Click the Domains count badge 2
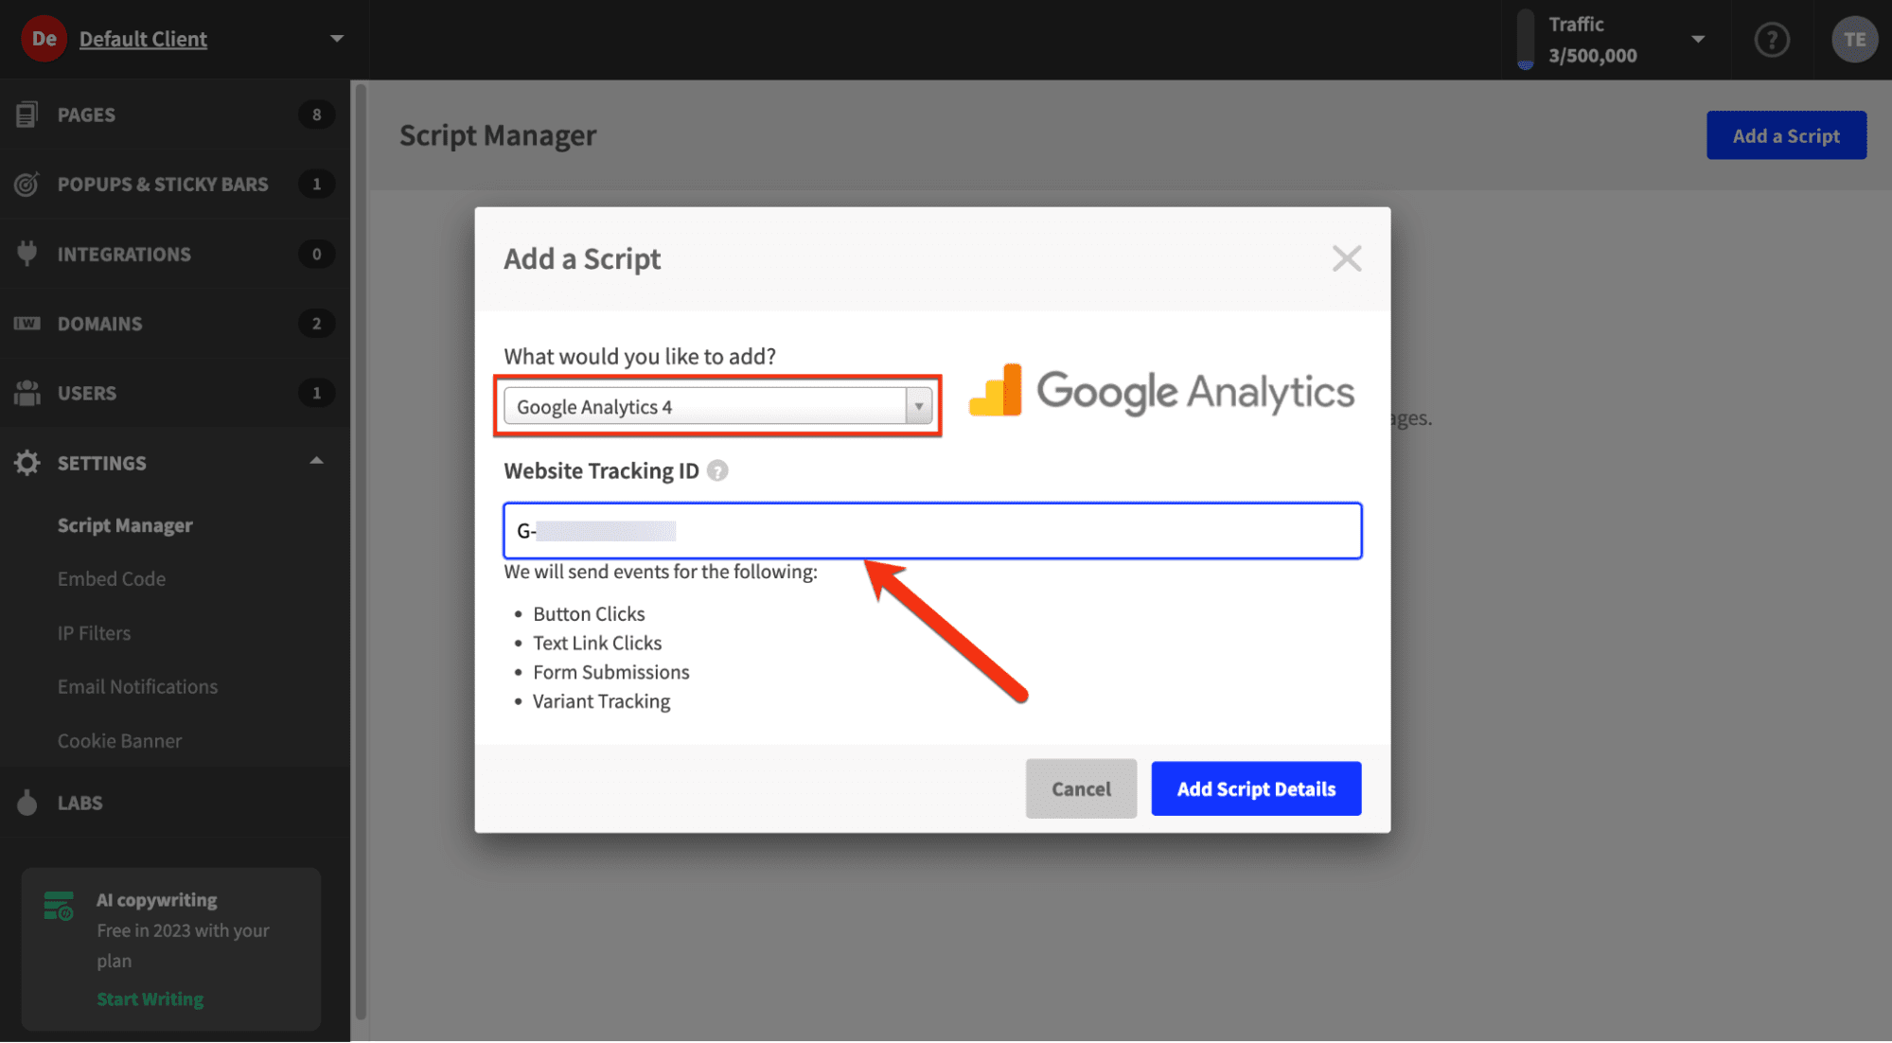The height and width of the screenshot is (1043, 1892). click(316, 324)
